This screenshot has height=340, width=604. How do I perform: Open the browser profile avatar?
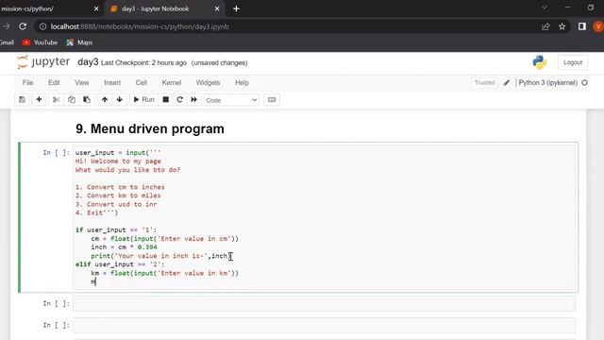(x=598, y=26)
